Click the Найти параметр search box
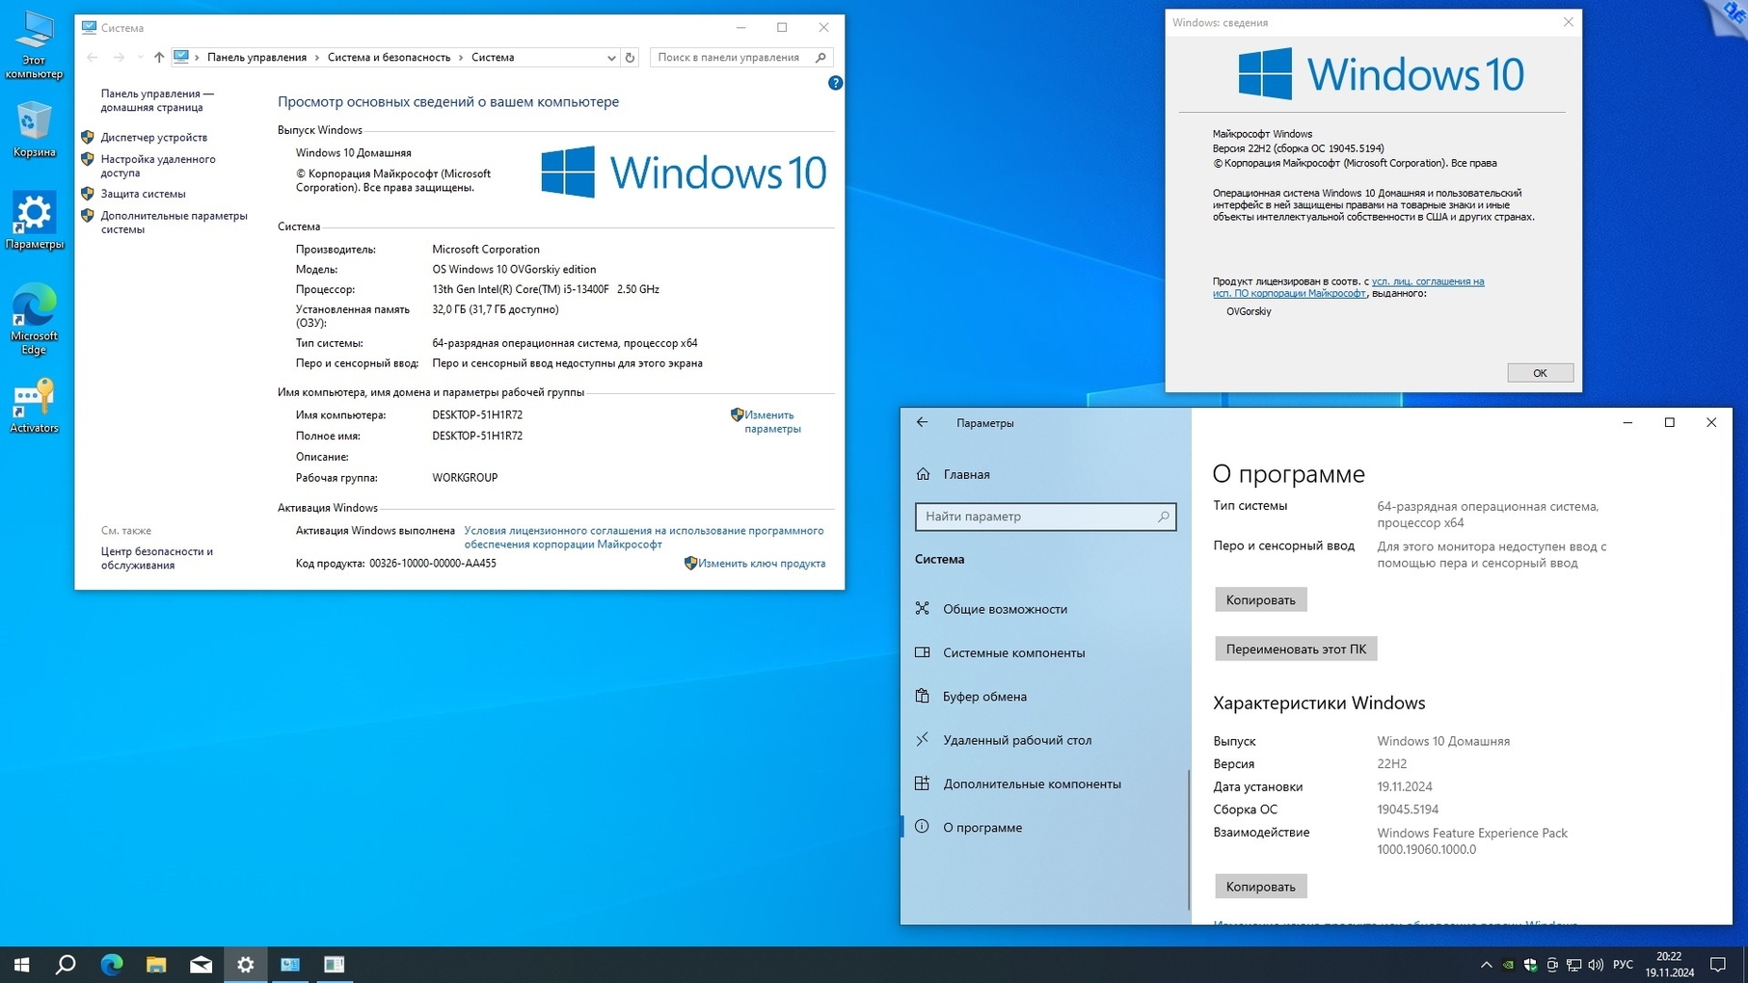1748x983 pixels. coord(1045,517)
